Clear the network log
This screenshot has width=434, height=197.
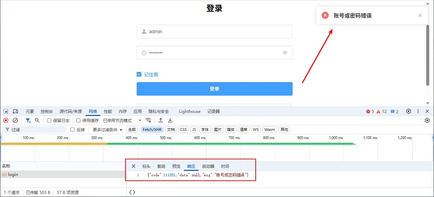[15, 120]
